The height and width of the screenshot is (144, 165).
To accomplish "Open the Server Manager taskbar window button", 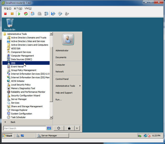I will pyautogui.click(x=53, y=136).
